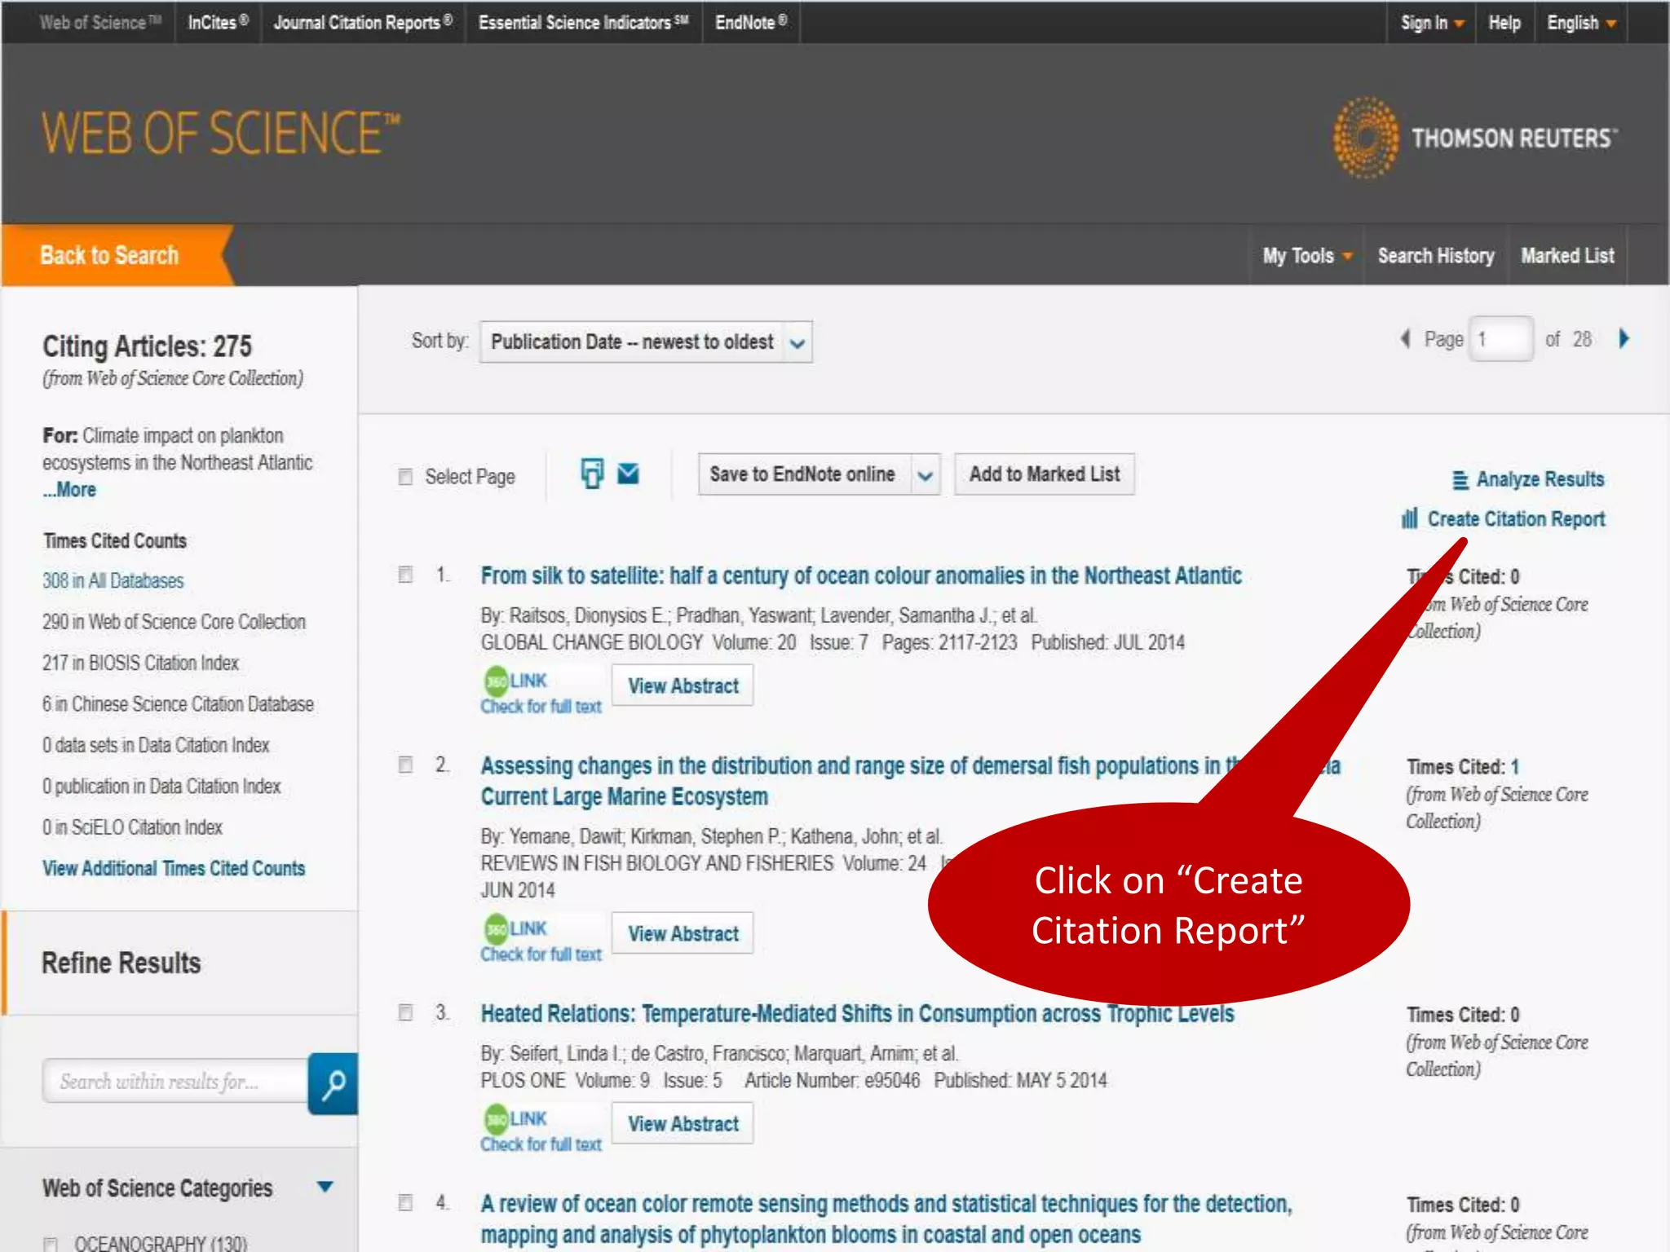The height and width of the screenshot is (1252, 1670).
Task: Click Check for full text under article 2
Action: [541, 954]
